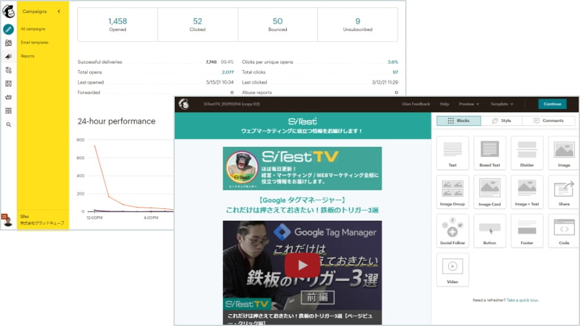Select the Share content block
Image resolution: width=580 pixels, height=326 pixels.
click(x=564, y=192)
